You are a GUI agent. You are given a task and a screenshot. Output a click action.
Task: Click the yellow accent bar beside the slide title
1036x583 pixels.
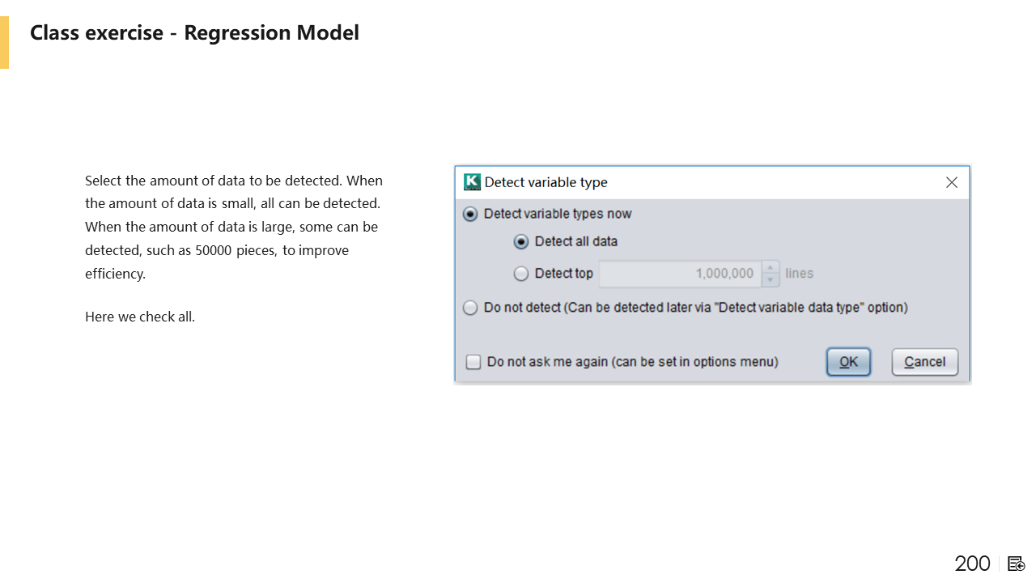[4, 42]
